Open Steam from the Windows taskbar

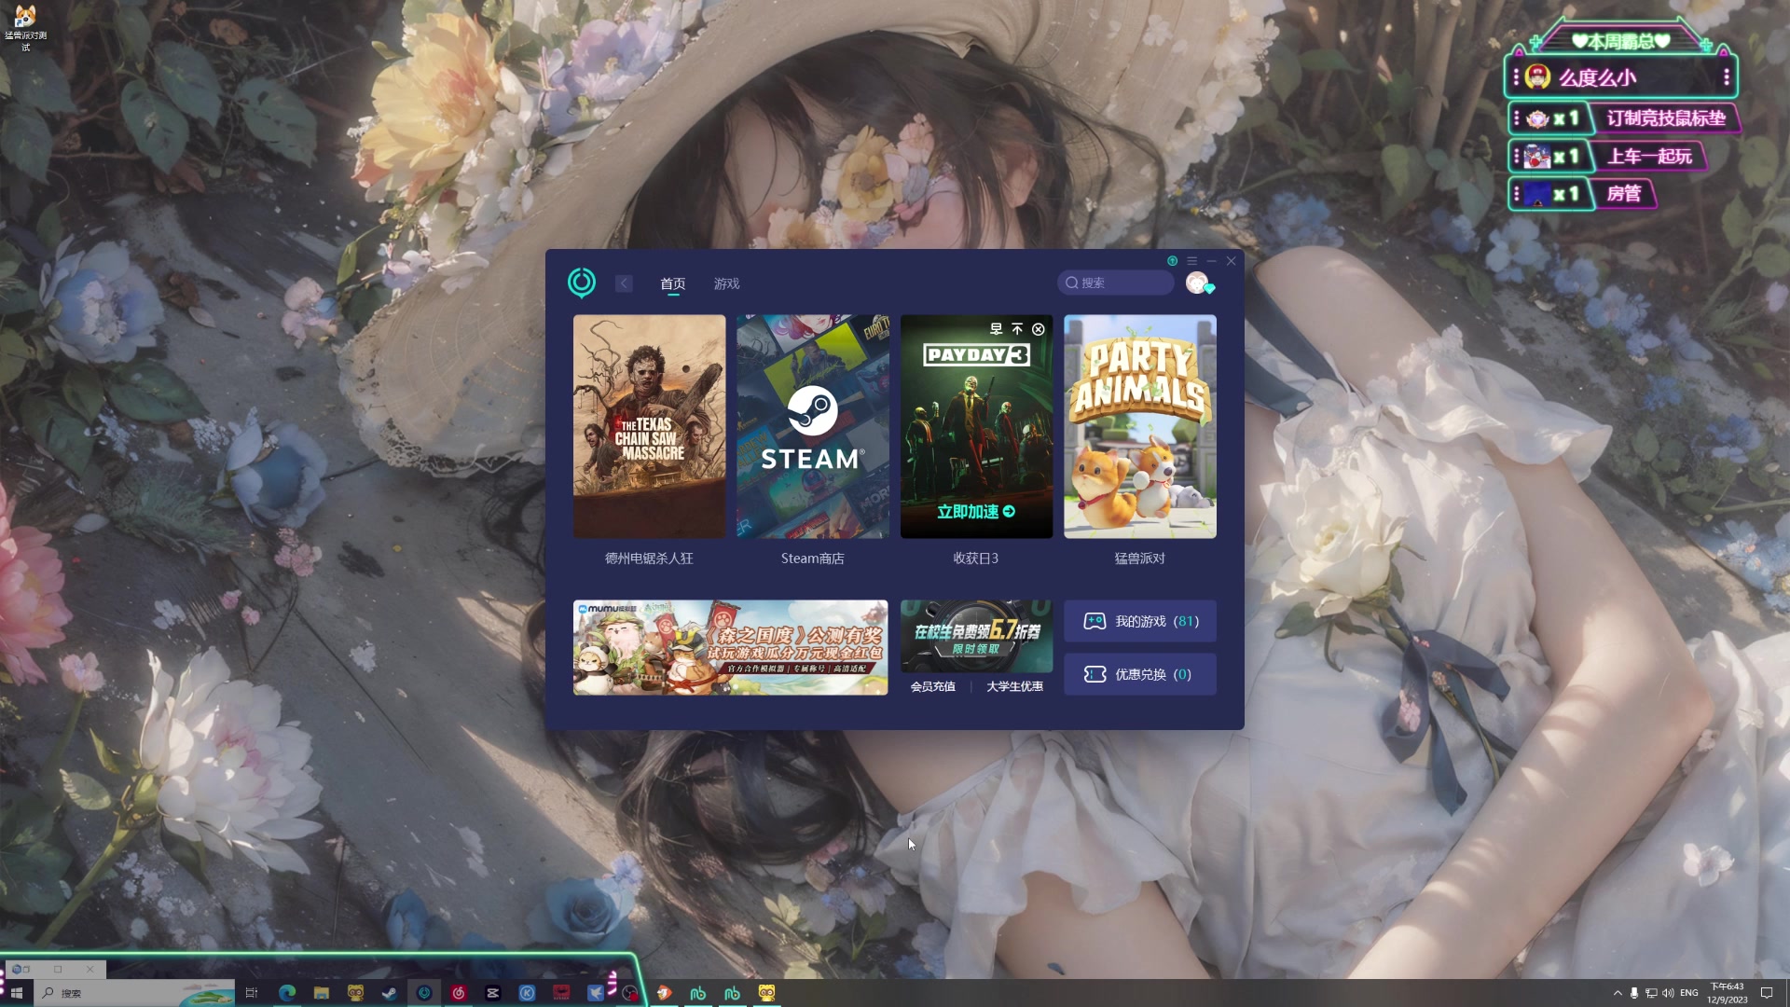pos(390,993)
